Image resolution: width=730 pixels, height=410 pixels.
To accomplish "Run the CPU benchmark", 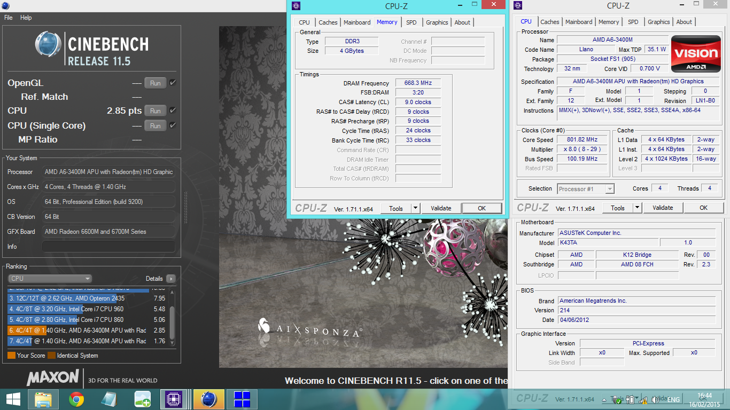I will click(156, 111).
